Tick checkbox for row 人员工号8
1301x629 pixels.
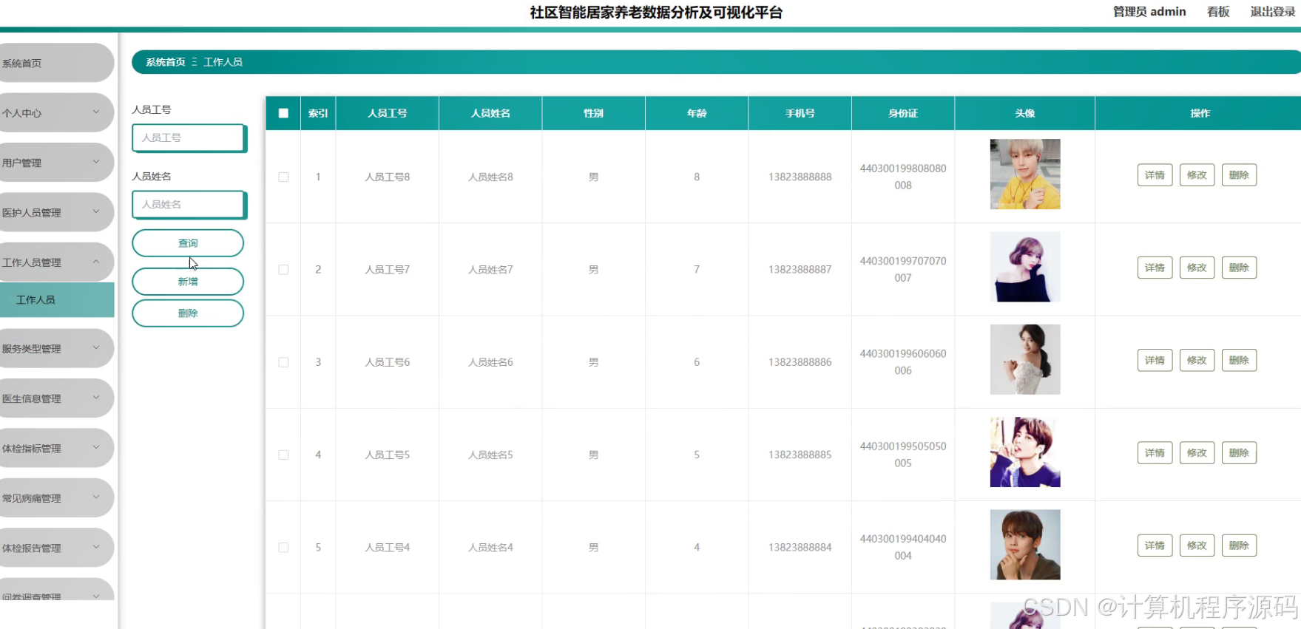[283, 177]
